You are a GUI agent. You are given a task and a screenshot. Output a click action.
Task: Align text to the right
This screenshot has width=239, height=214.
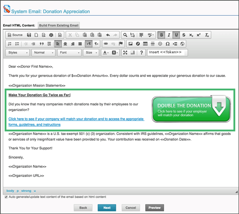tap(73, 44)
